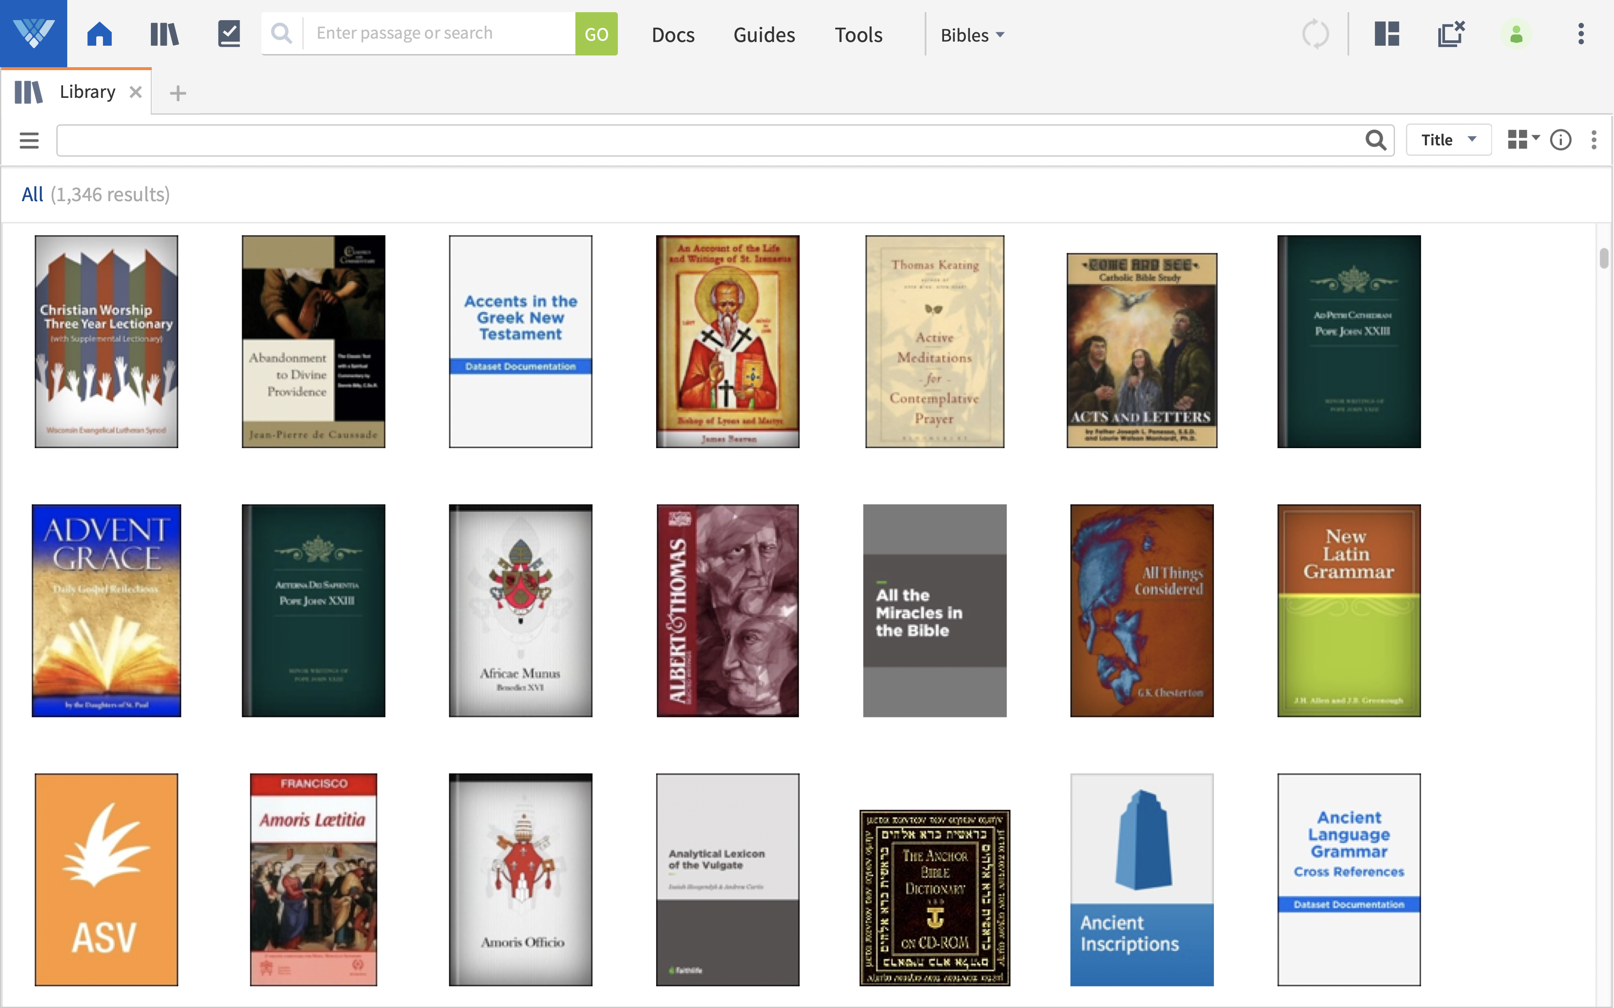Image resolution: width=1614 pixels, height=1008 pixels.
Task: Open the St. Irenaeus Life and Writings cover
Action: pyautogui.click(x=728, y=341)
